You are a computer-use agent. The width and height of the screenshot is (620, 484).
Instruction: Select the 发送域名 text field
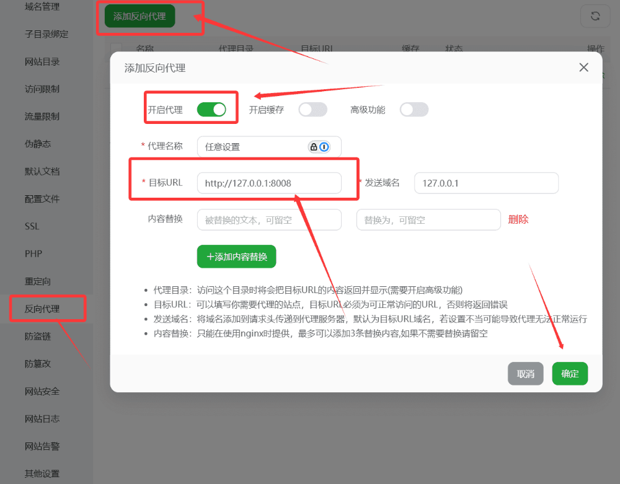pos(486,183)
